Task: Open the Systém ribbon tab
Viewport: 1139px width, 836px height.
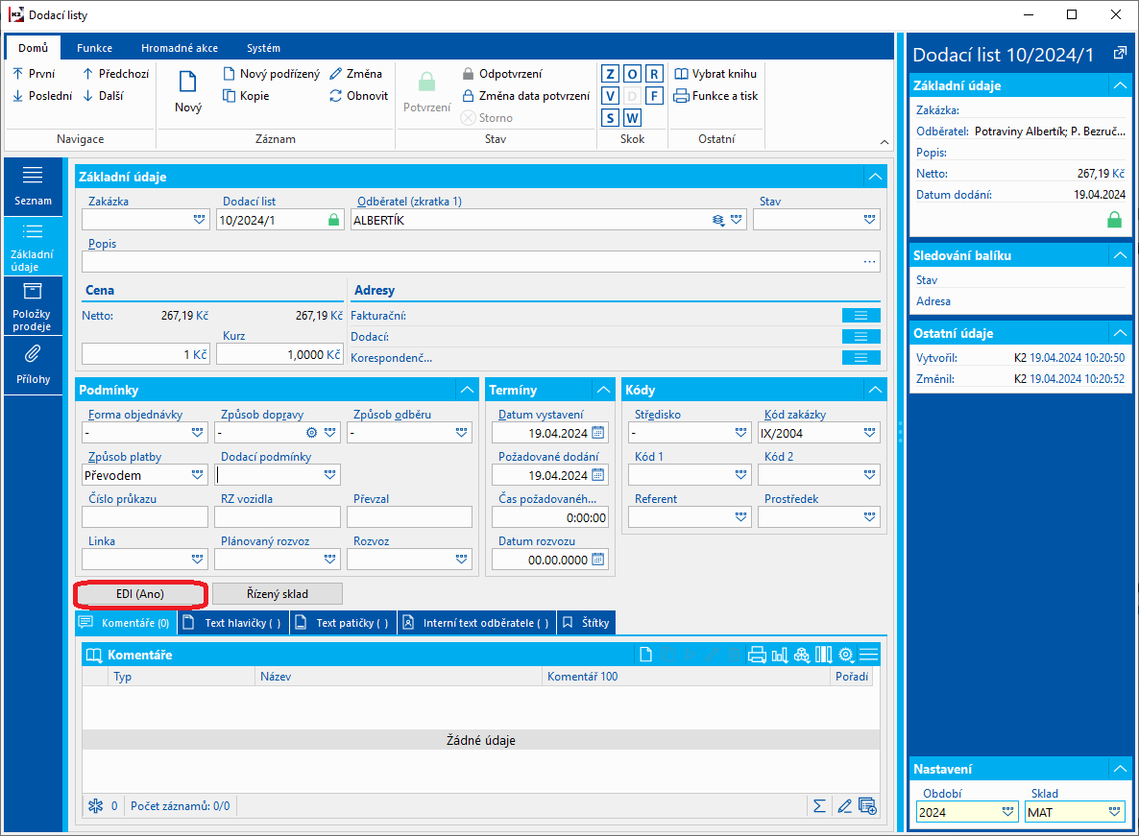Action: 263,48
